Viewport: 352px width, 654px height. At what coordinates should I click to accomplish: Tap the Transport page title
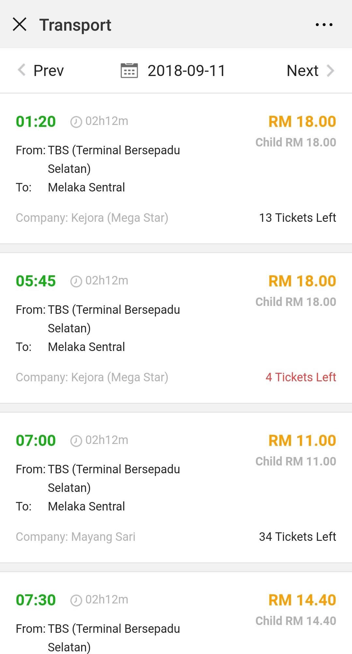[75, 25]
